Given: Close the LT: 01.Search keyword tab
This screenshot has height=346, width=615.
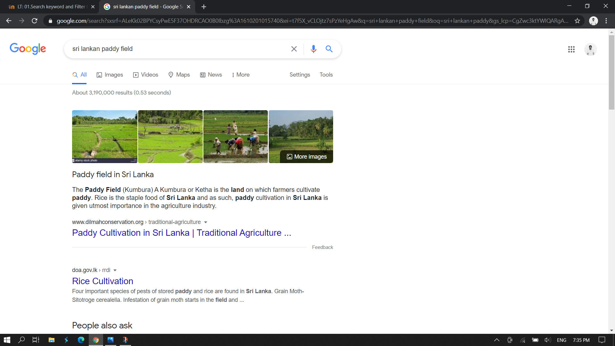Looking at the screenshot, I should (x=93, y=7).
